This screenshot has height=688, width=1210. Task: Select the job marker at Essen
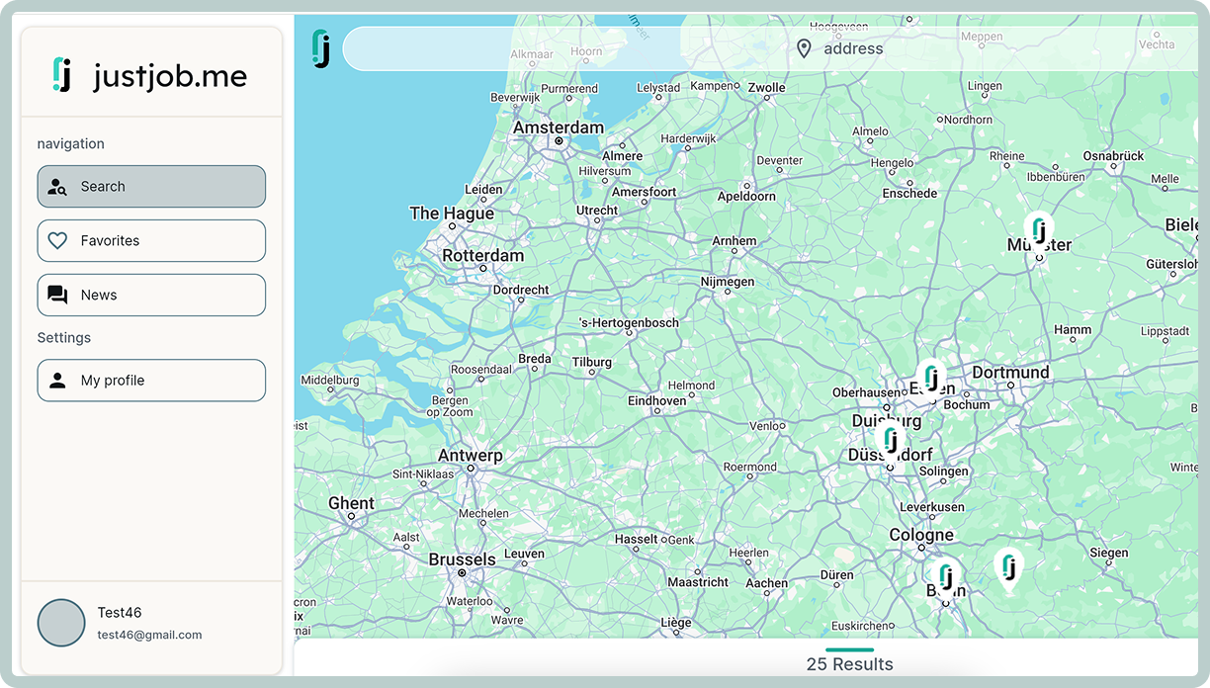[x=930, y=381]
